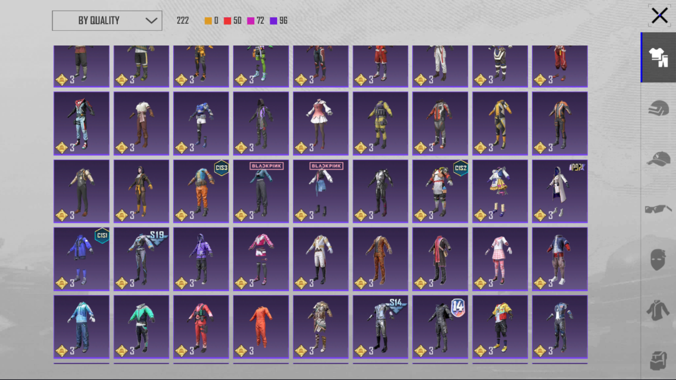The image size is (676, 380).
Task: Close the inventory screen with X
Action: click(659, 16)
